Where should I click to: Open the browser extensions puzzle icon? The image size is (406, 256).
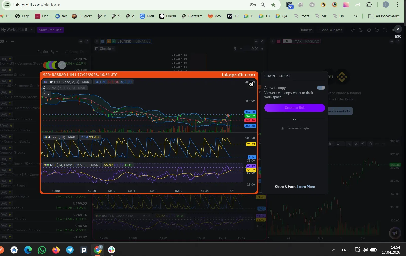coord(369,5)
